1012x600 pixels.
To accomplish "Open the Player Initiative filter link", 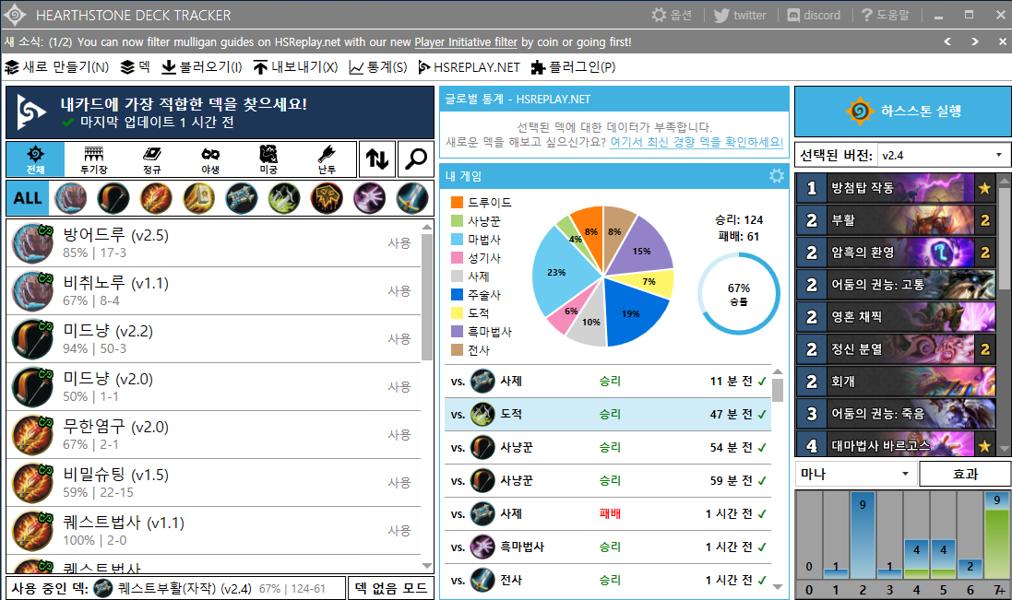I will coord(465,41).
